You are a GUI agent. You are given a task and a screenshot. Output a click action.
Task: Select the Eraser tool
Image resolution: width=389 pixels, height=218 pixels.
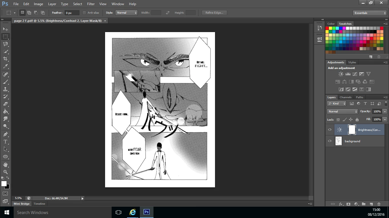(x=5, y=104)
